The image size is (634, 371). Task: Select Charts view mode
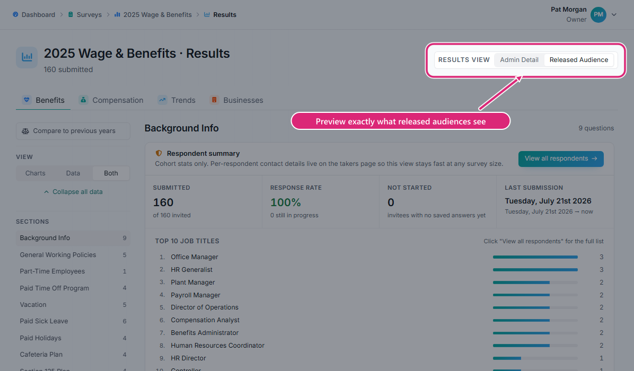point(35,173)
